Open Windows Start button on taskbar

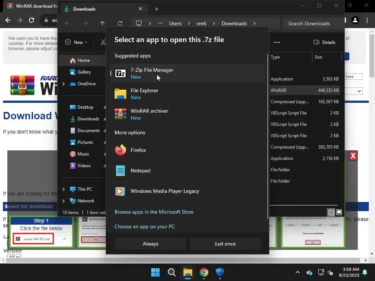[155, 272]
